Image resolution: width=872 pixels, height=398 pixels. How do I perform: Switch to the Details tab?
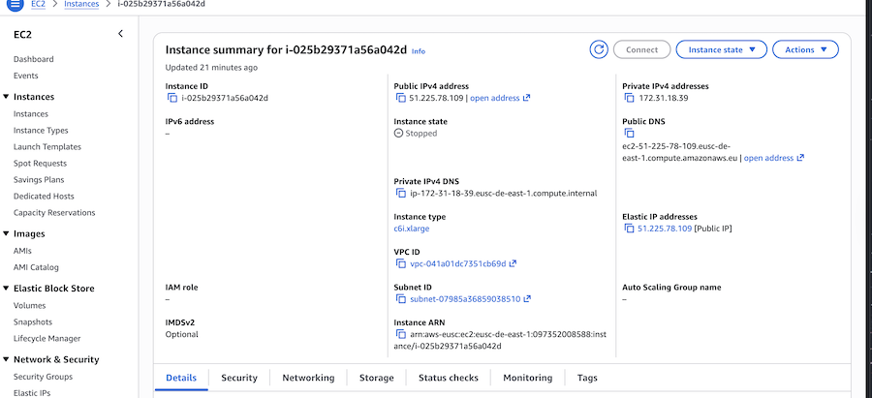coord(181,378)
